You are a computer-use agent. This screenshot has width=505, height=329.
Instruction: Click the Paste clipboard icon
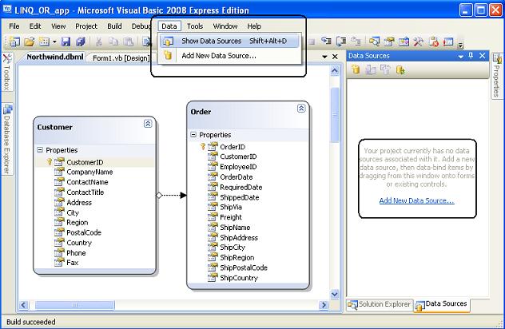point(129,42)
